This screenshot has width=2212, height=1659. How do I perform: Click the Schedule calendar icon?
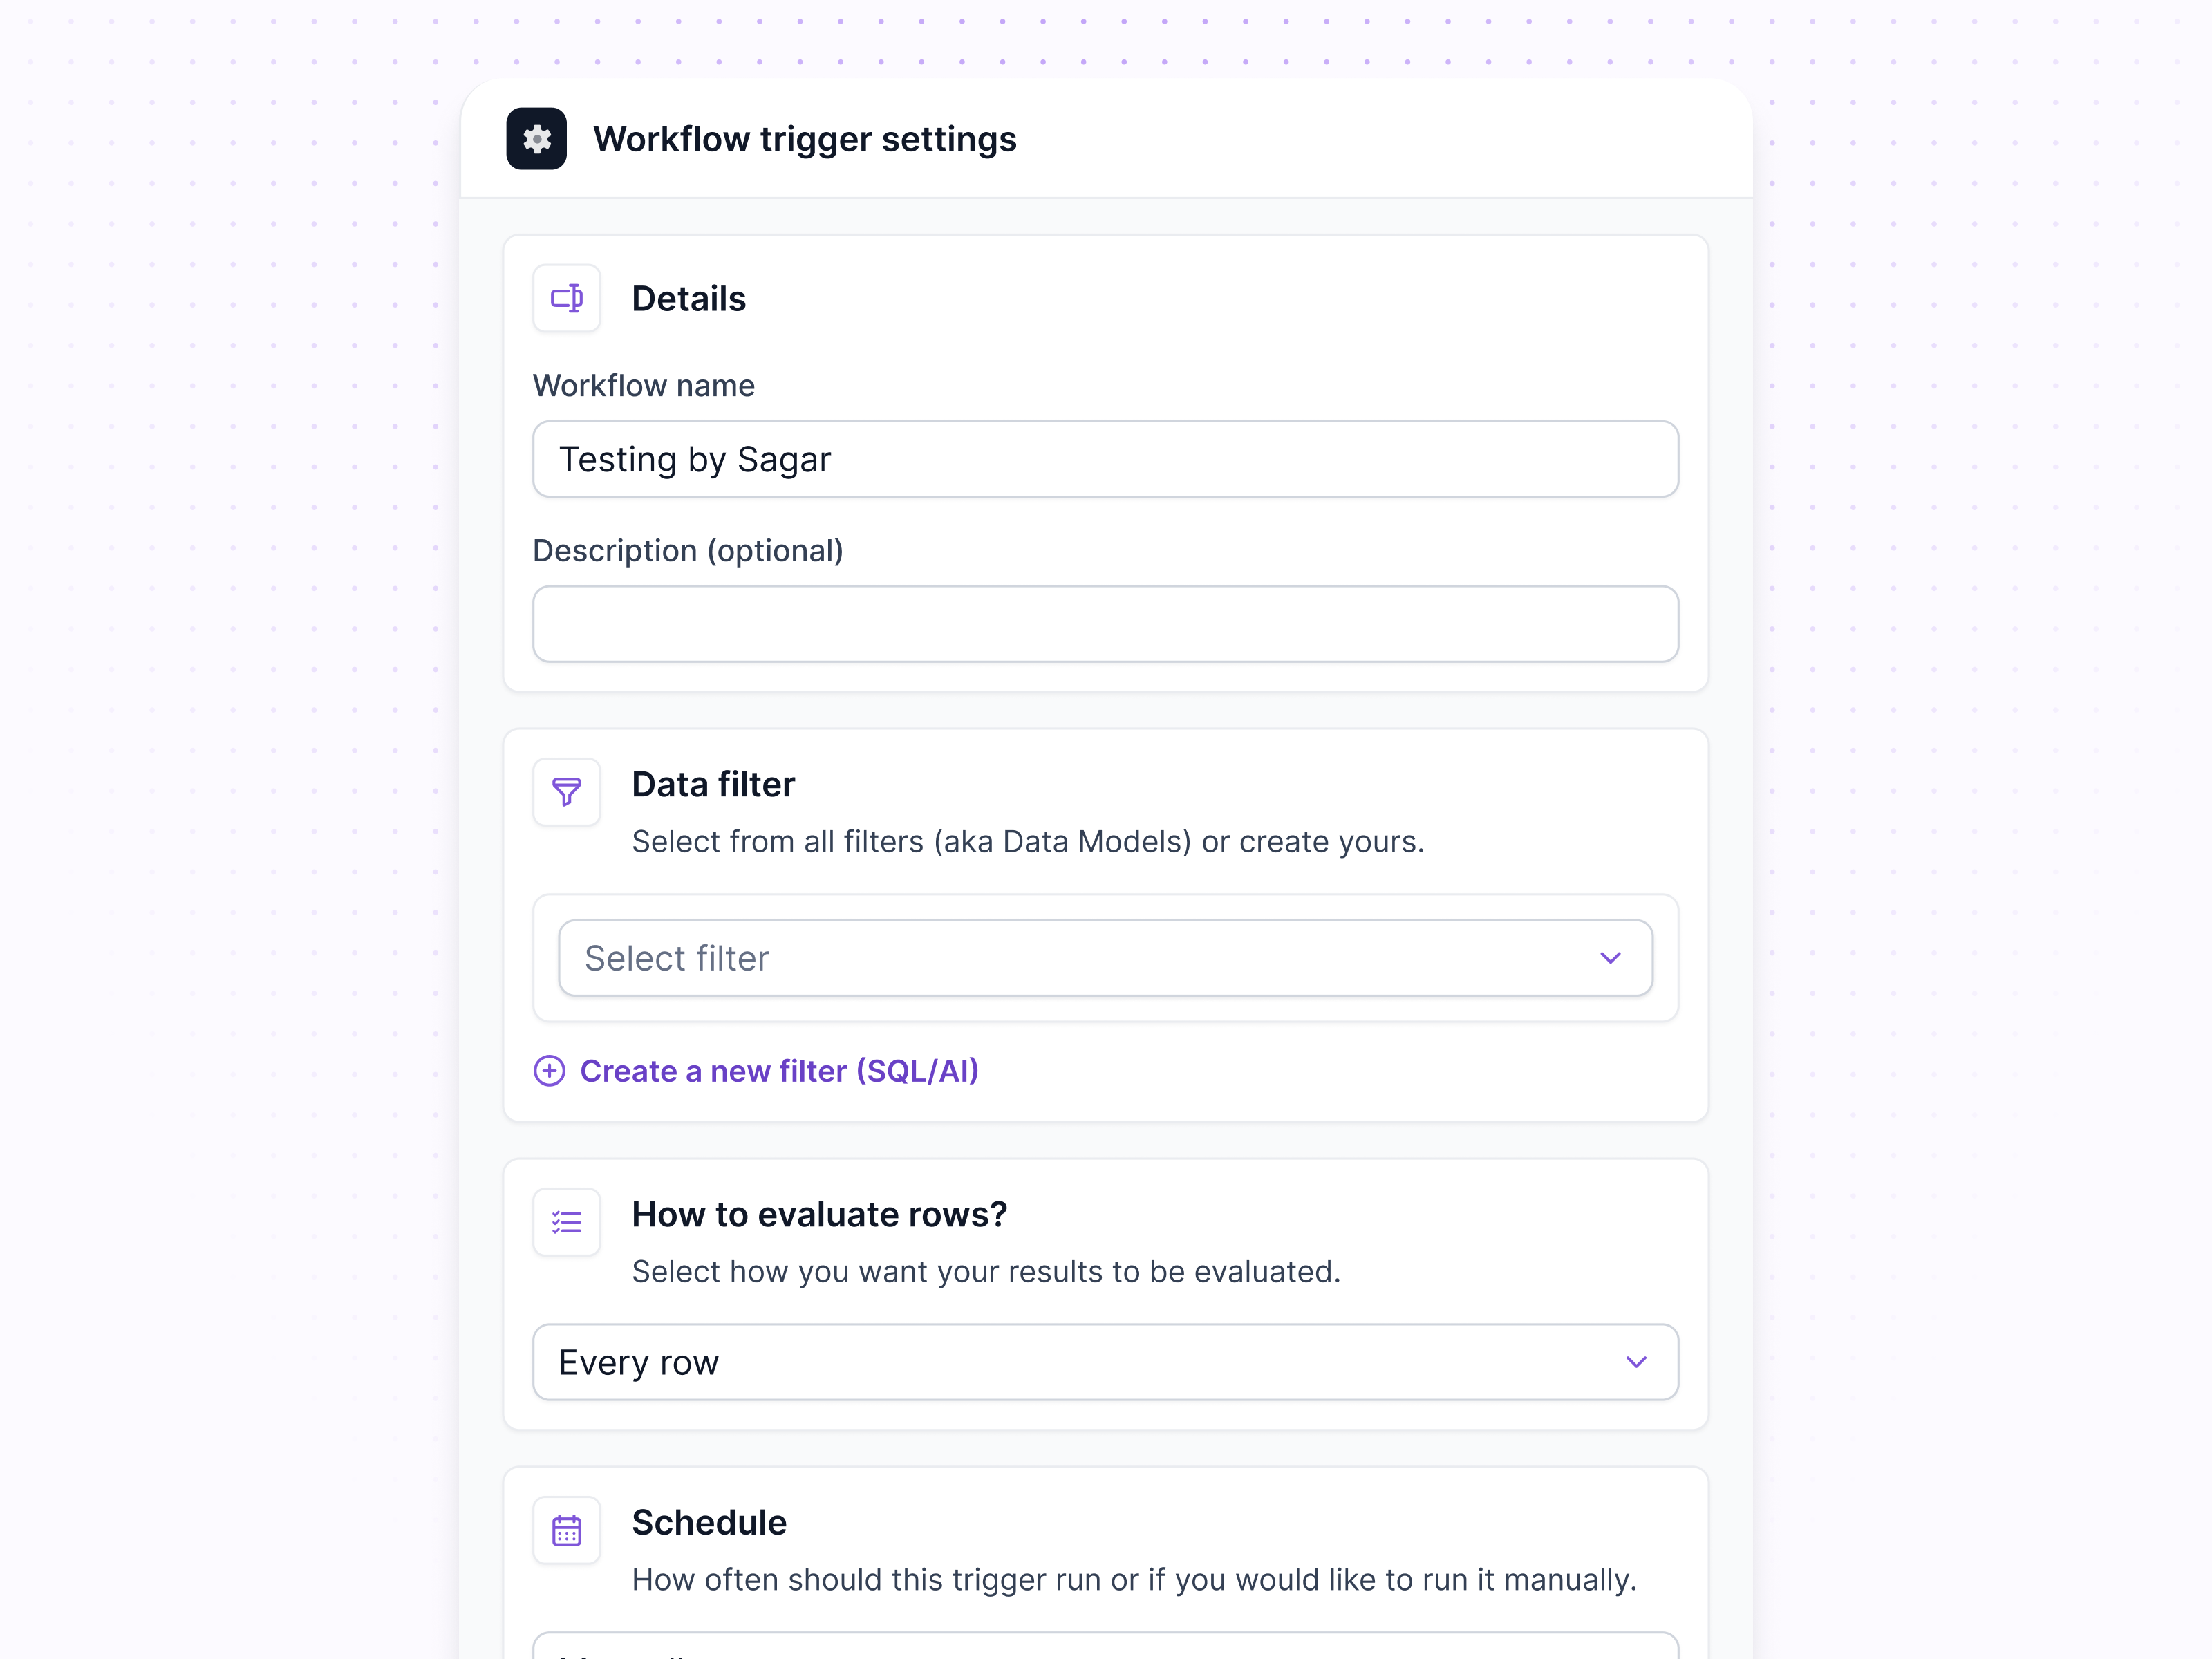coord(566,1529)
